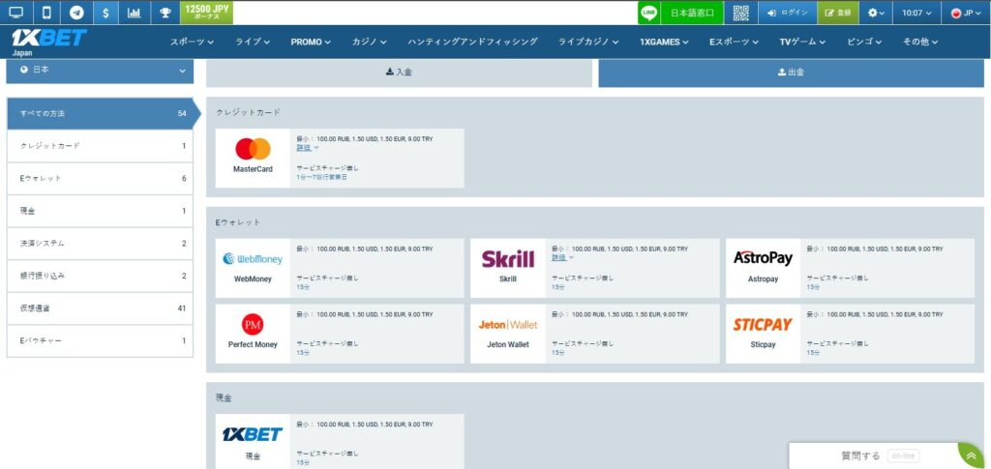Select Eバウチャー filter in sidebar
The height and width of the screenshot is (469, 991).
tap(100, 340)
